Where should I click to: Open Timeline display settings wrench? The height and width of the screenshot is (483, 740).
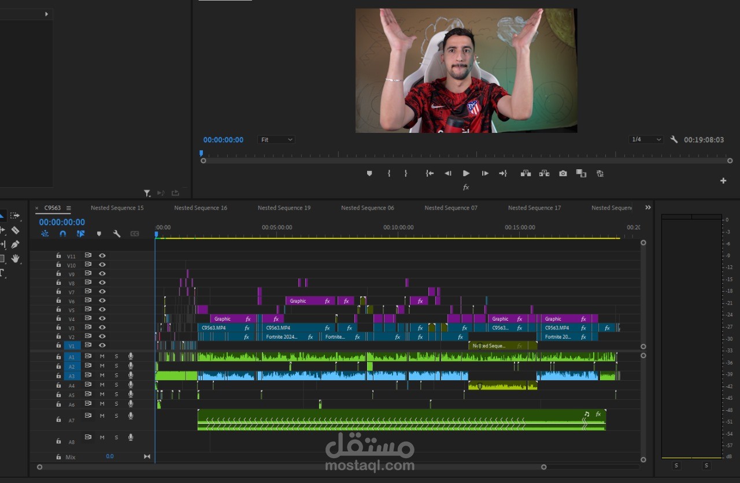pyautogui.click(x=117, y=234)
